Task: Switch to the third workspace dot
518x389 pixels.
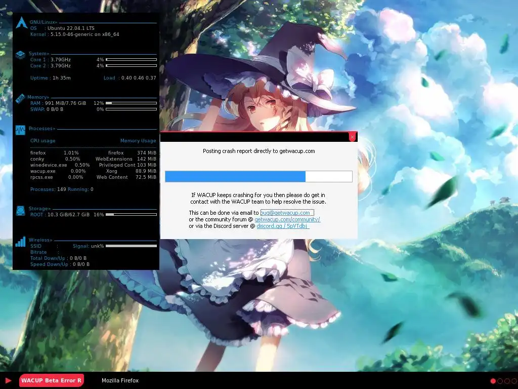Action: point(507,381)
